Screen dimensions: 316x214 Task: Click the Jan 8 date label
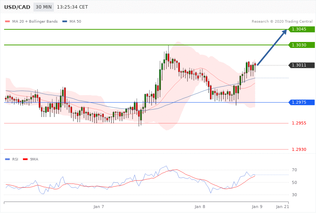tap(200, 207)
